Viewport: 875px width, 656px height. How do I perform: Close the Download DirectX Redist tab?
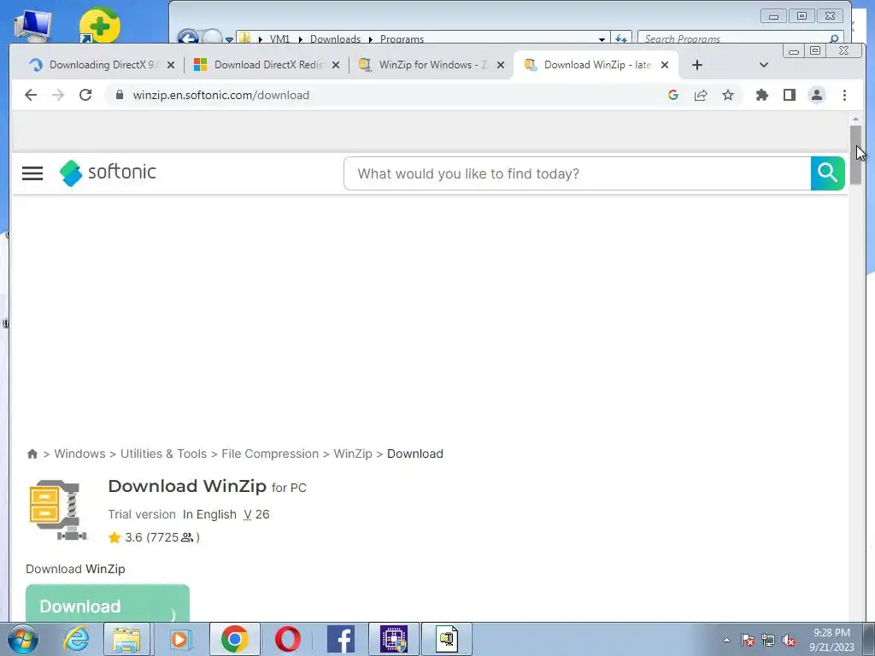(335, 65)
